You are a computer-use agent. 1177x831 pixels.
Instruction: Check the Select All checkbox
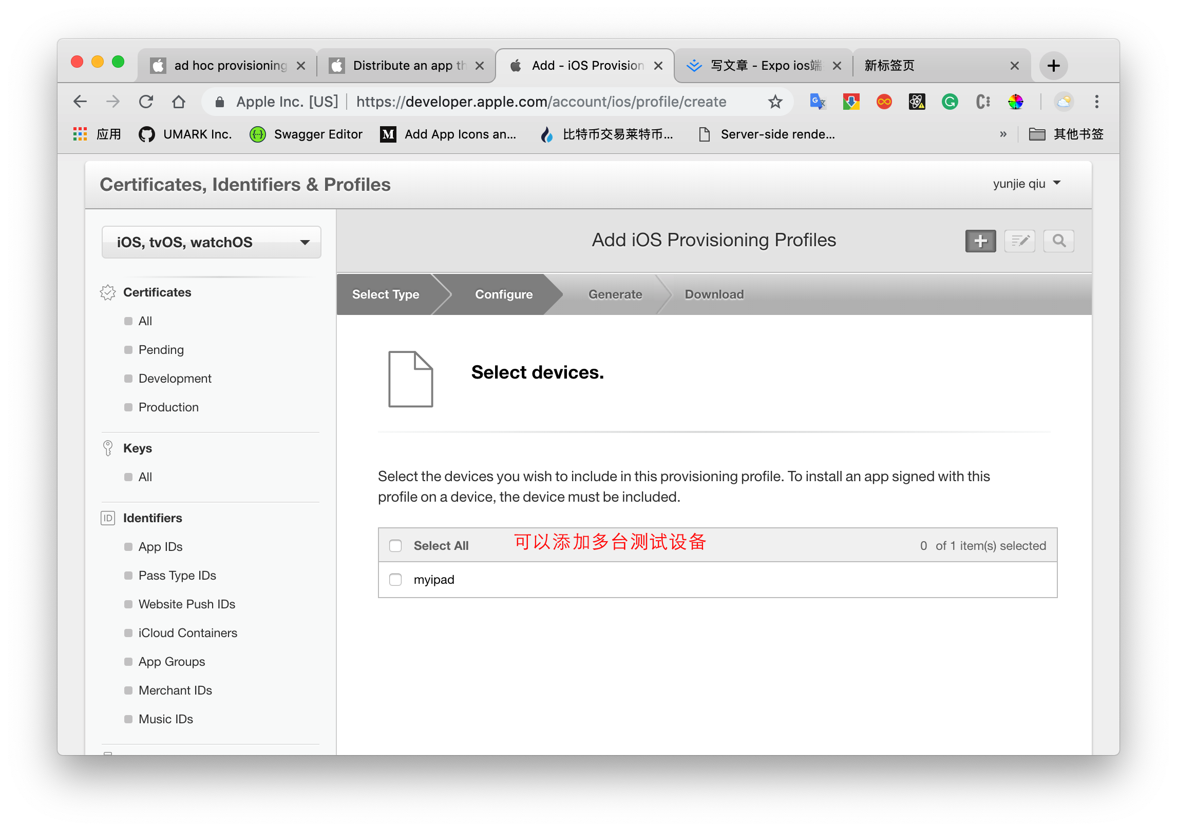point(395,546)
